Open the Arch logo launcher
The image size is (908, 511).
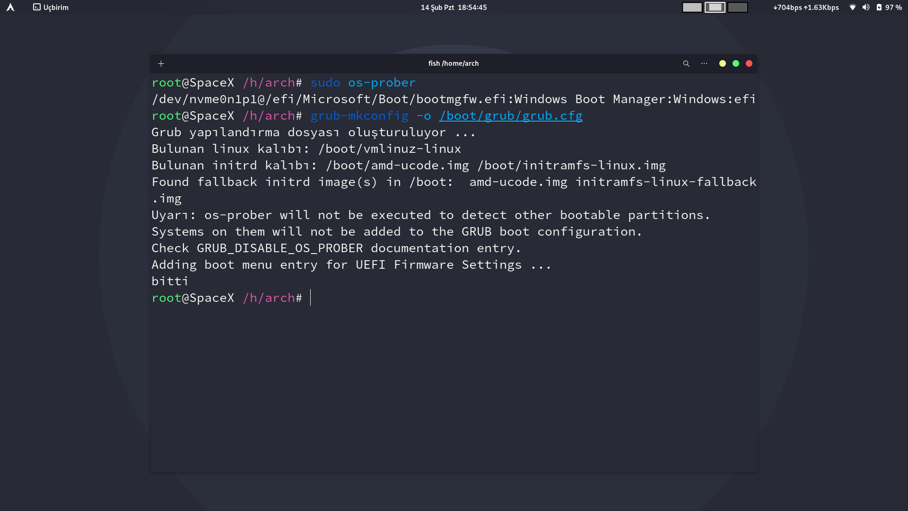10,7
